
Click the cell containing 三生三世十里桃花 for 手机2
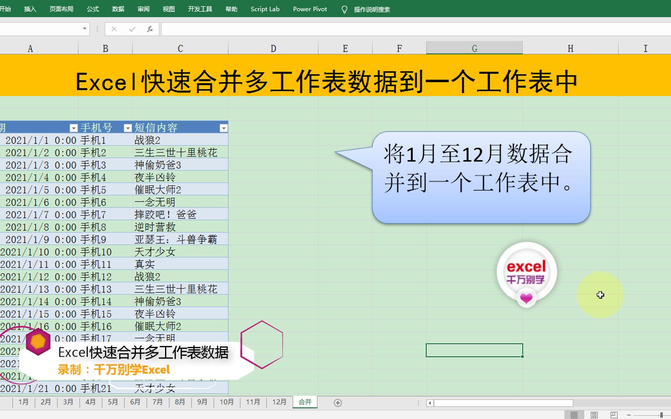180,152
